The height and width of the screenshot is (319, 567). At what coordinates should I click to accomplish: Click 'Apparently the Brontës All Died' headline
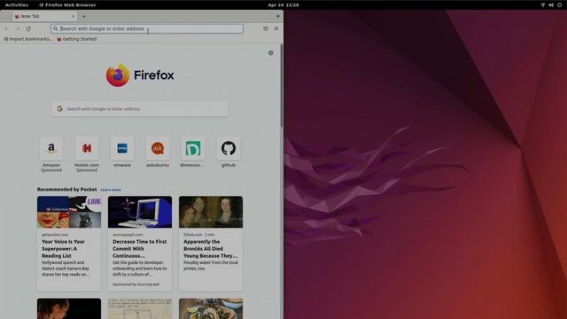[210, 248]
